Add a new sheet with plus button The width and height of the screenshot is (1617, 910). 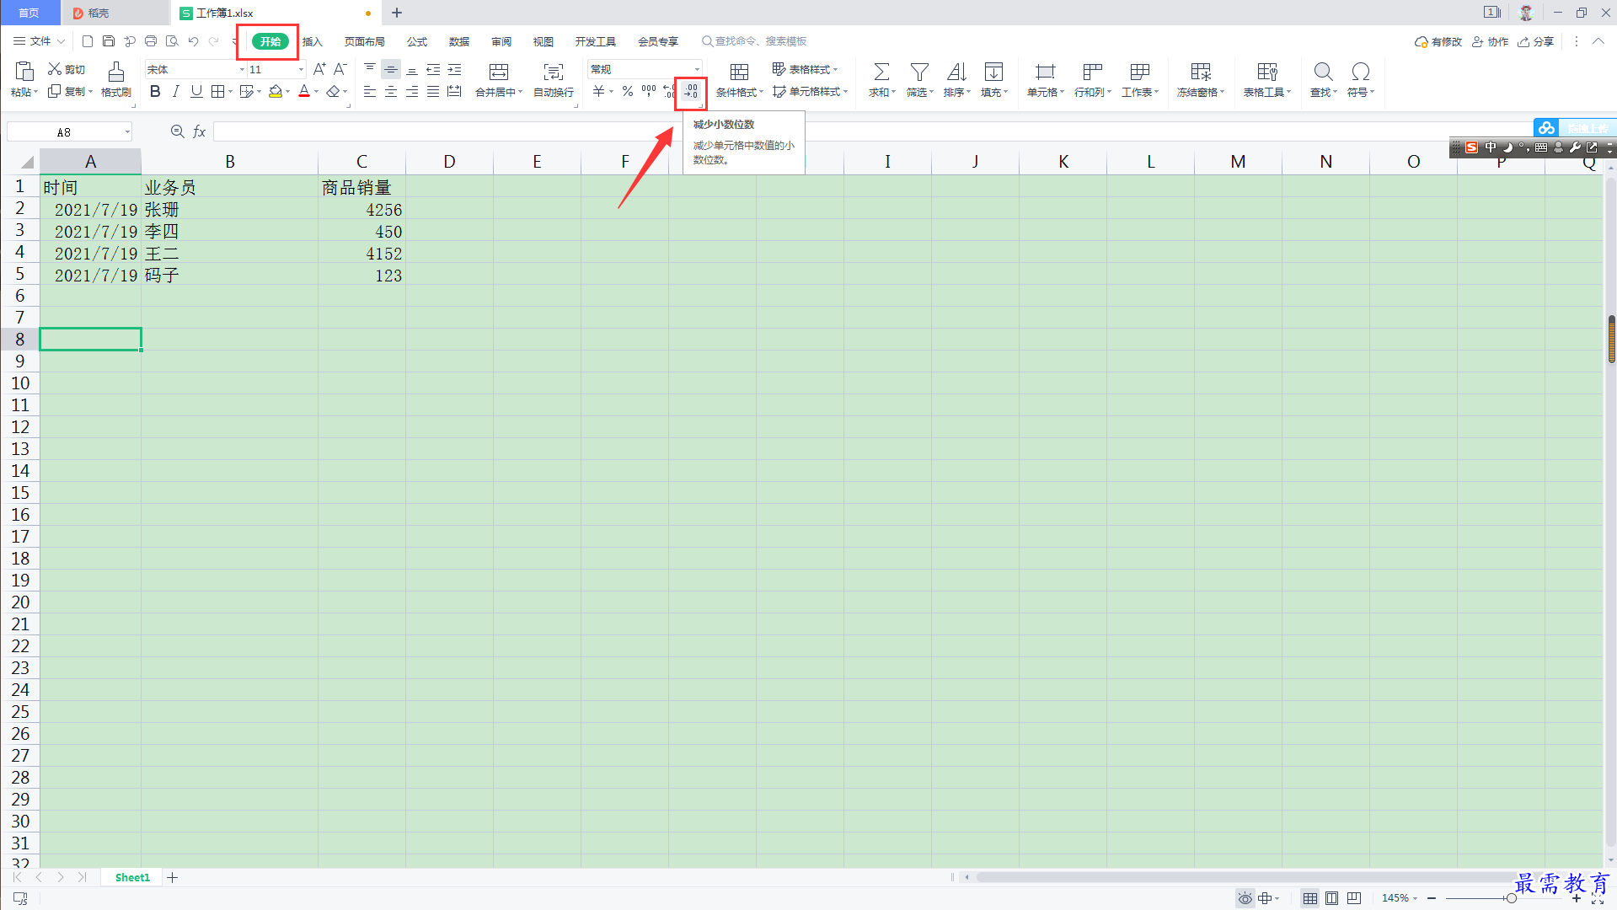click(173, 878)
